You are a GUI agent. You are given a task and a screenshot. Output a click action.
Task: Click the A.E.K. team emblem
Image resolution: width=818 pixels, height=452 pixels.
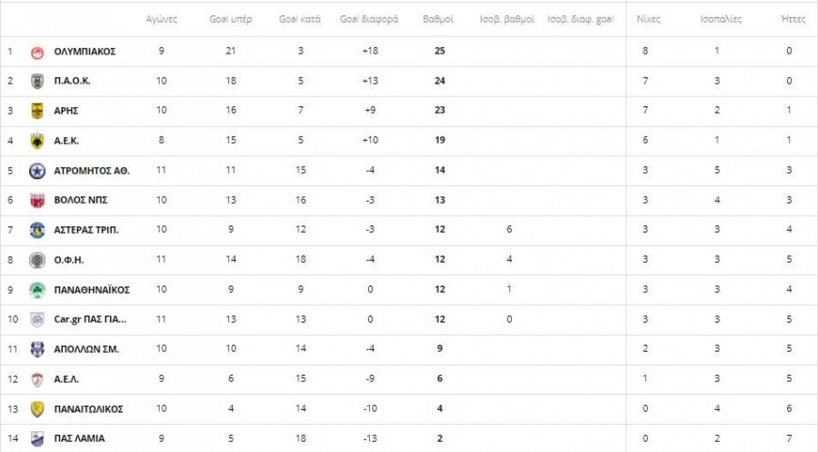point(37,141)
